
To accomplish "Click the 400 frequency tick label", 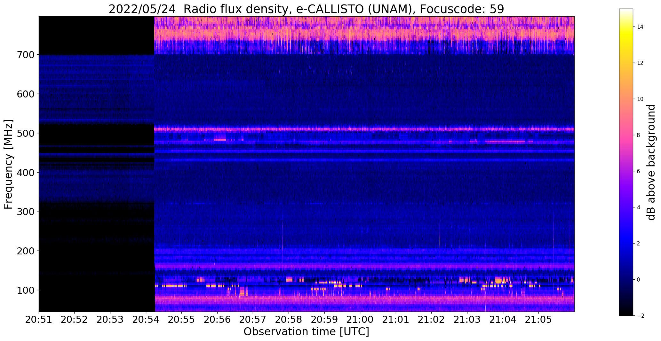I will [x=25, y=173].
